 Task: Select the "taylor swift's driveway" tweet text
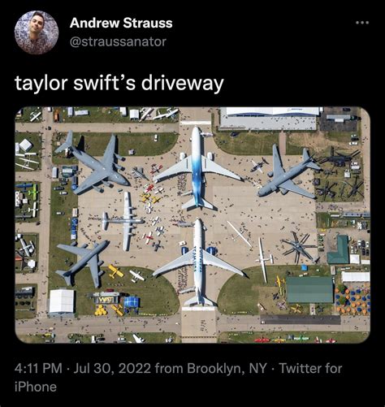tap(119, 83)
